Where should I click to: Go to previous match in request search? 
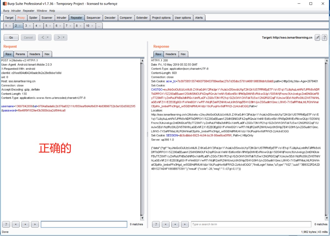click(x=16, y=224)
